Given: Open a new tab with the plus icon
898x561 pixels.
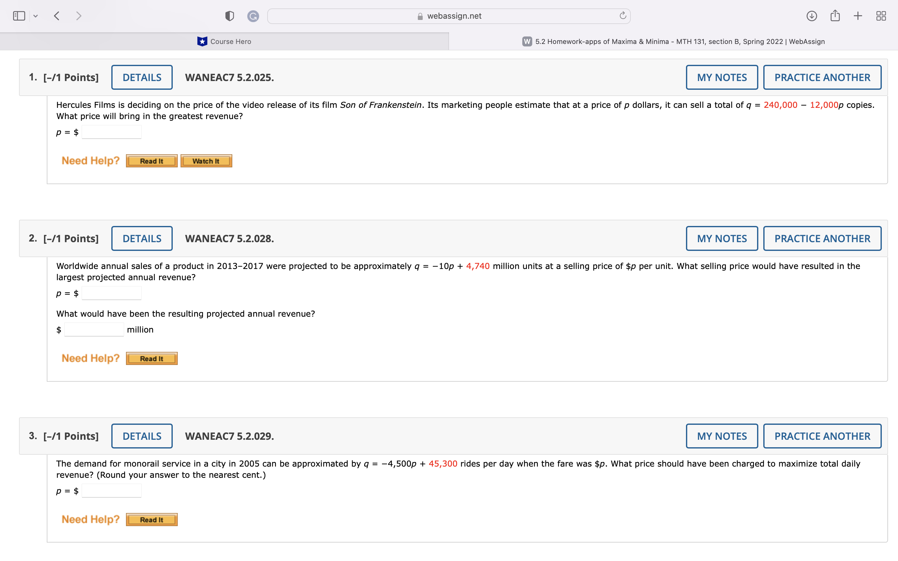Looking at the screenshot, I should (x=857, y=16).
